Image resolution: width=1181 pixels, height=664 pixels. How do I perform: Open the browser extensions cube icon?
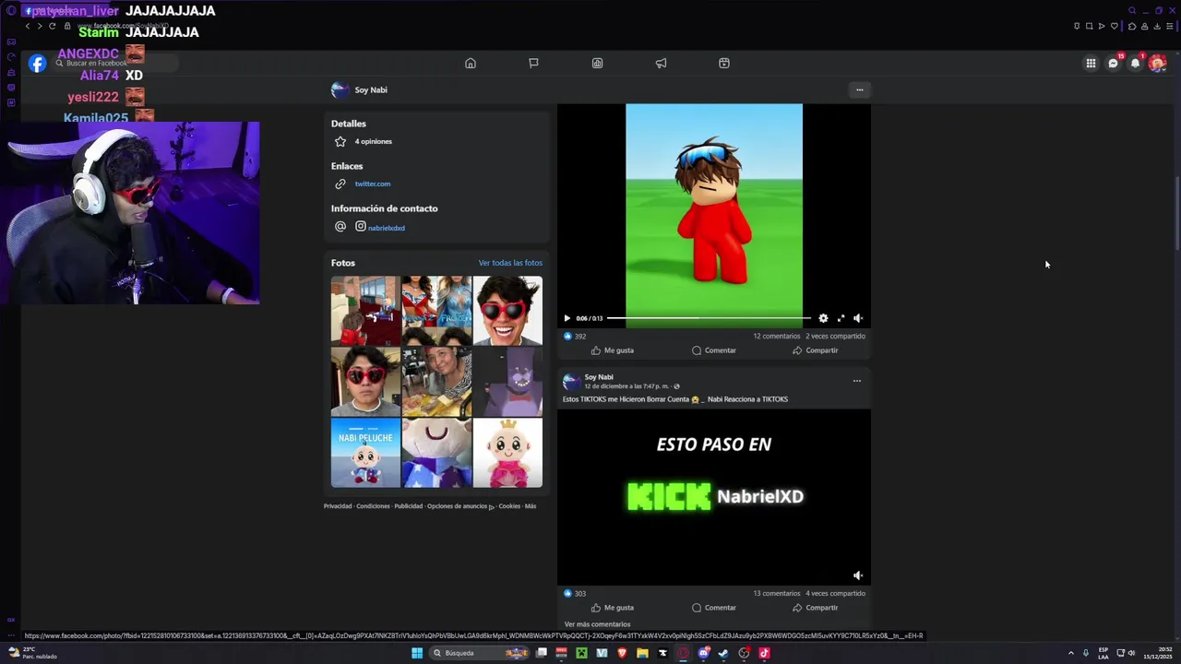tap(1132, 26)
